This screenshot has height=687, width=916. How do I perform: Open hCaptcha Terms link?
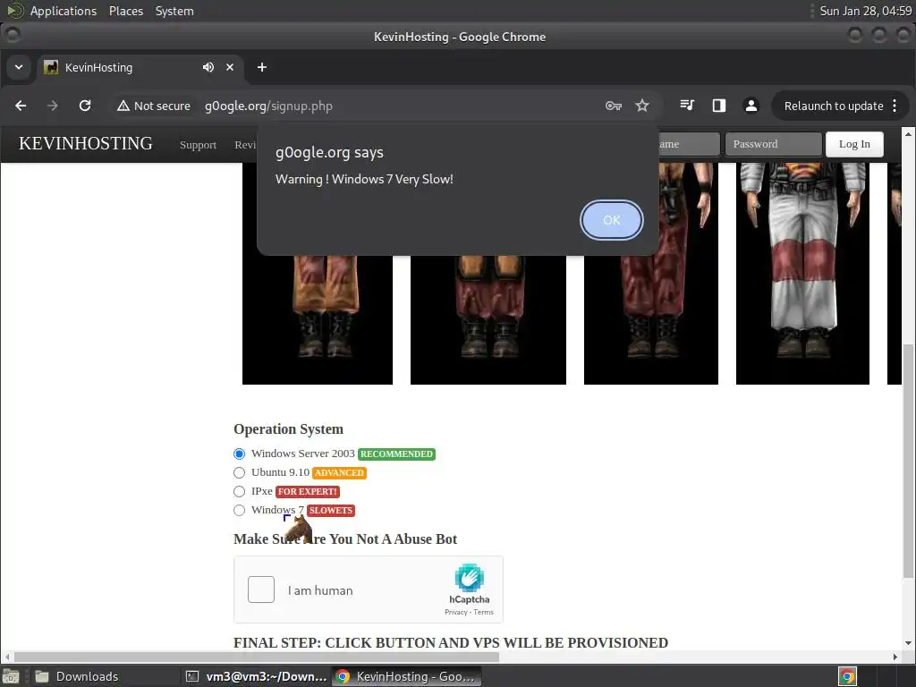pyautogui.click(x=483, y=612)
